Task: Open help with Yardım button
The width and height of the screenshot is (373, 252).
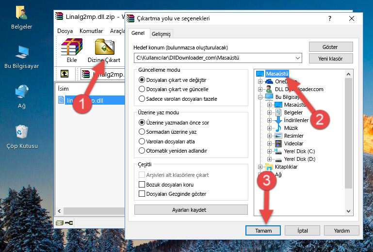Action: point(341,231)
